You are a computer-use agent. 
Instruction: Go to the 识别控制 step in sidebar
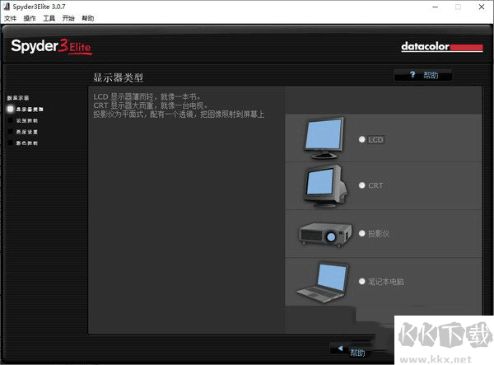pyautogui.click(x=23, y=120)
